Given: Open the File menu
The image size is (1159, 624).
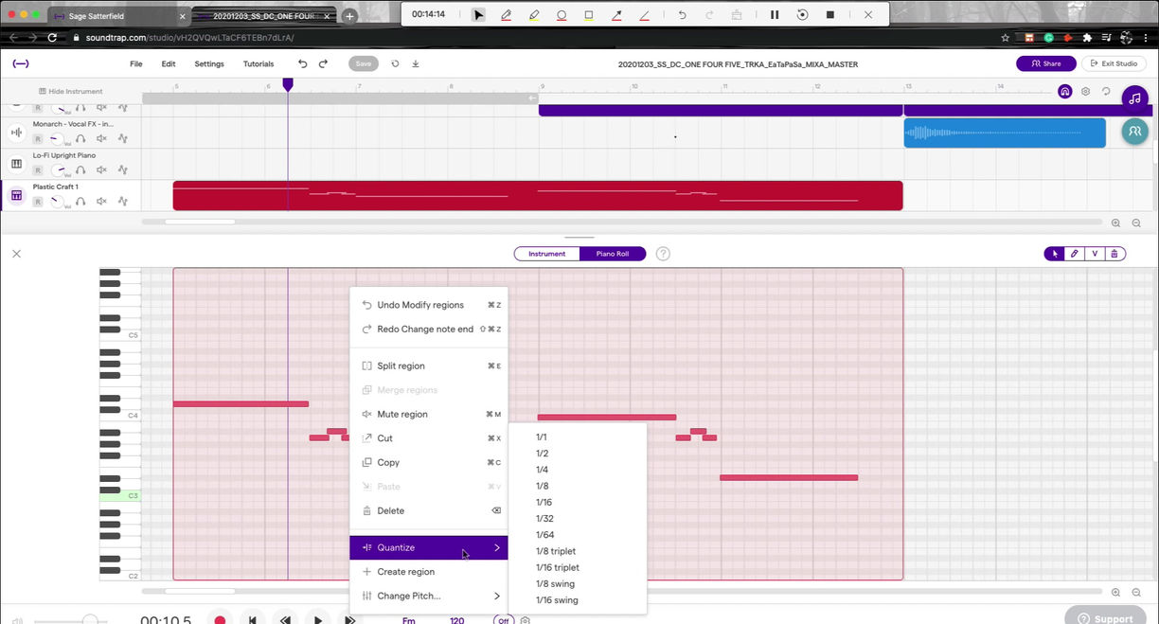Looking at the screenshot, I should pos(136,63).
